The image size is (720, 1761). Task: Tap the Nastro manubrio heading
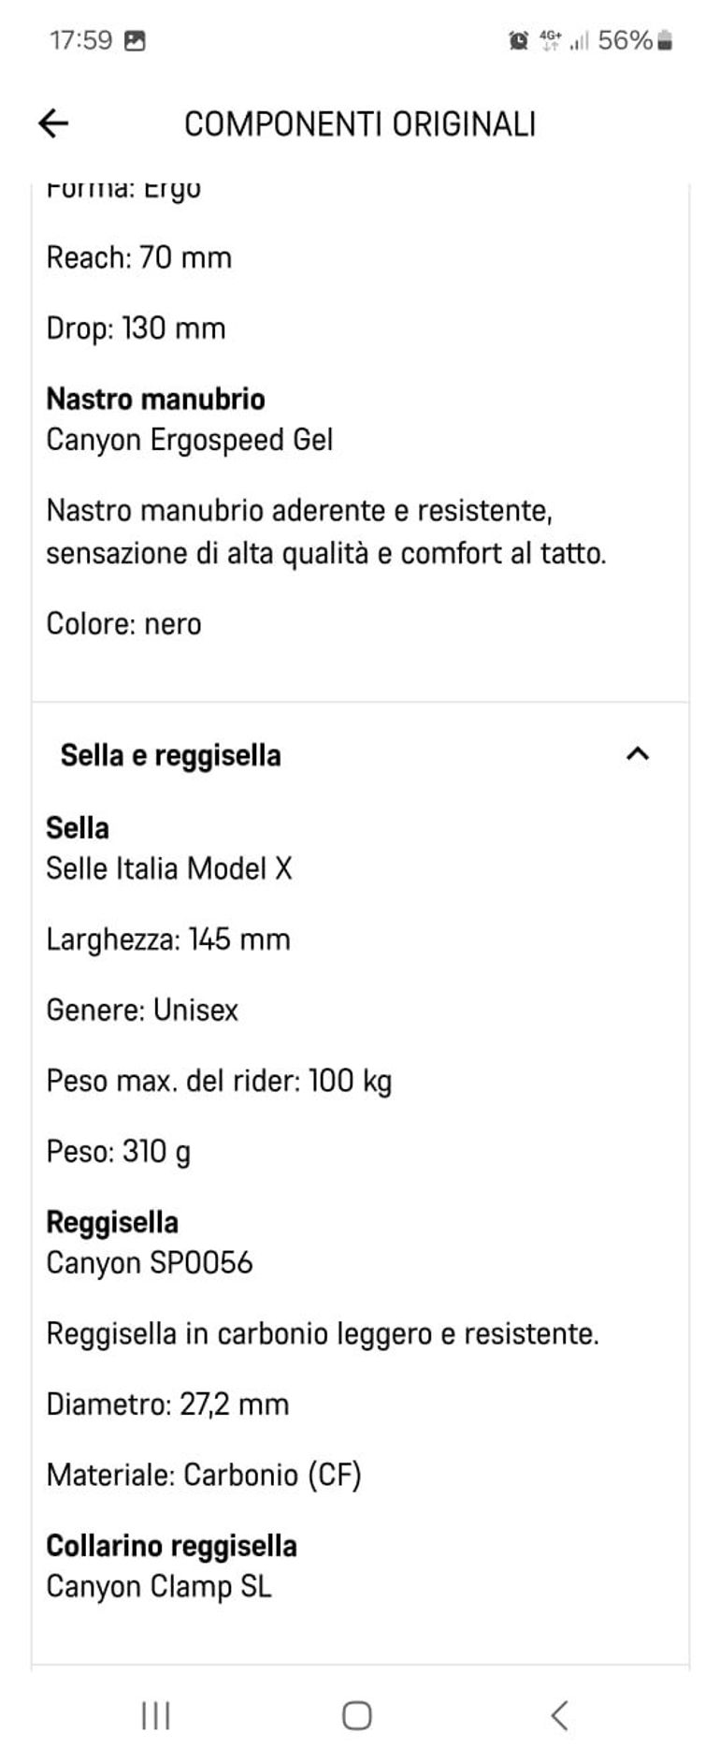tap(156, 399)
